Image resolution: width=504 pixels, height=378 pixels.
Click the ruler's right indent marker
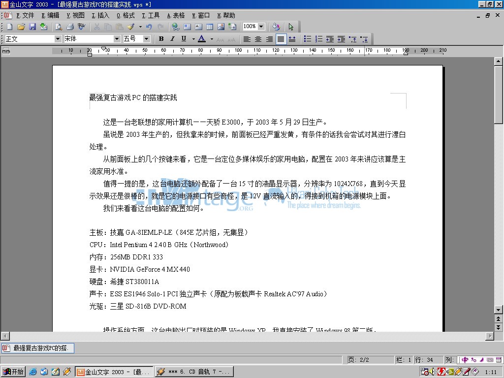pos(406,53)
